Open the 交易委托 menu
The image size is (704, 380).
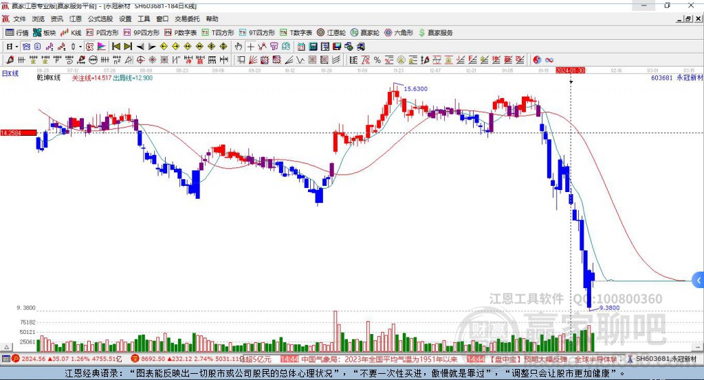point(187,19)
